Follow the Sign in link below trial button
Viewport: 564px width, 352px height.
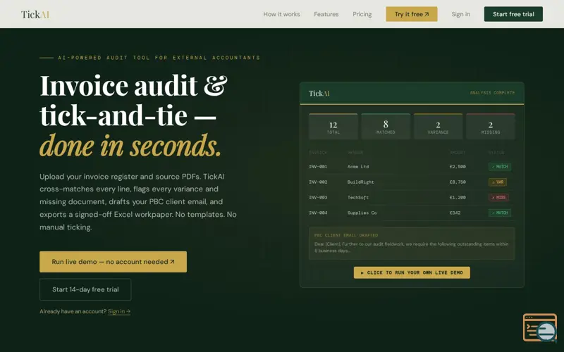point(119,311)
